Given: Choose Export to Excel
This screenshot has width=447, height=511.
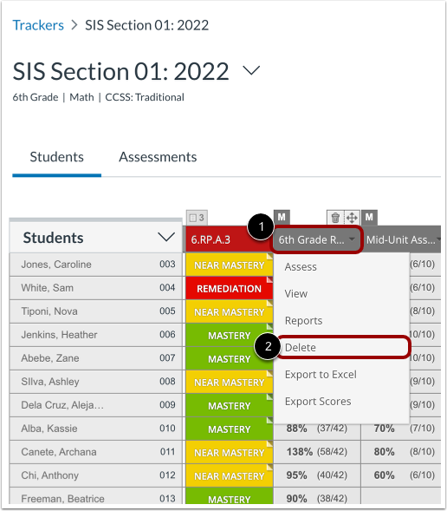Looking at the screenshot, I should [x=321, y=375].
